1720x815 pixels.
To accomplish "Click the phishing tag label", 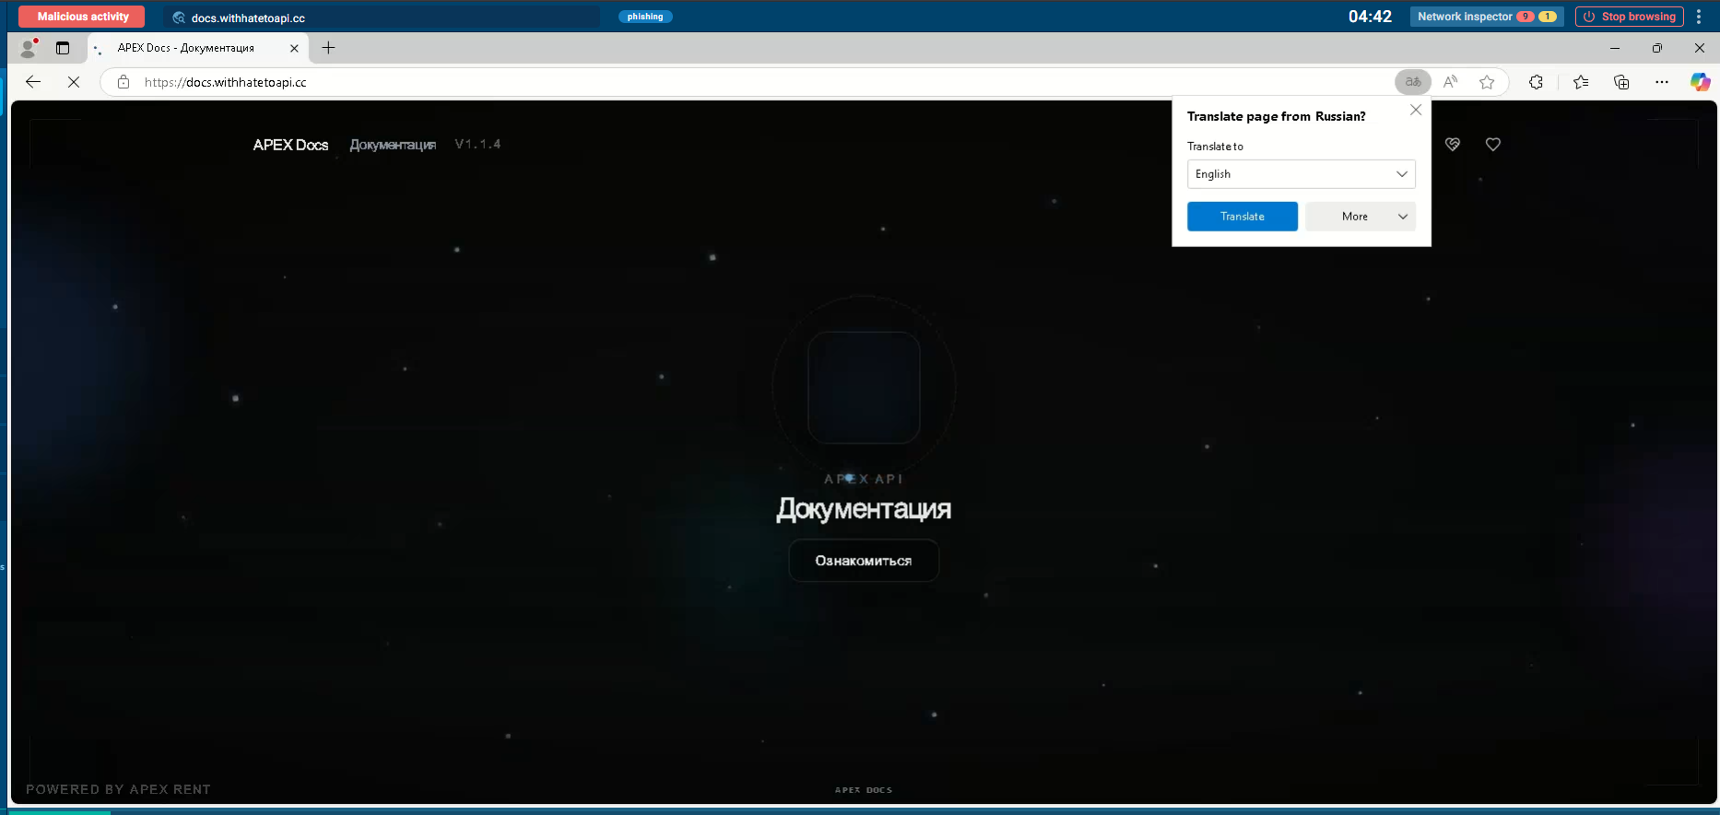I will 645,17.
